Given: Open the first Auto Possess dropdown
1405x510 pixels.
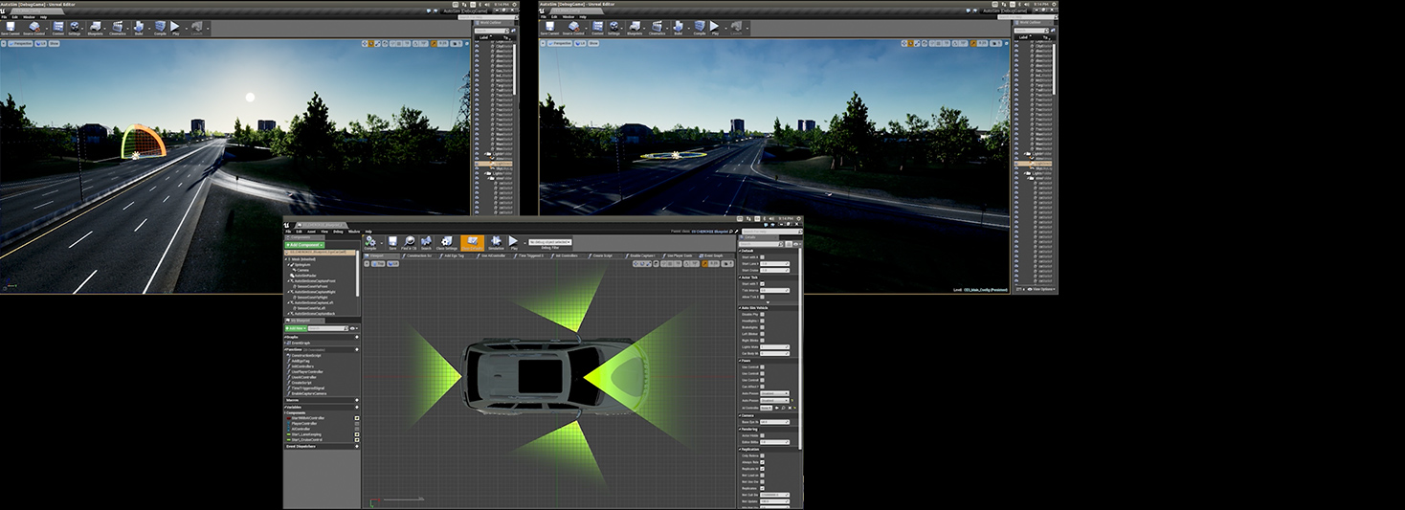Looking at the screenshot, I should click(x=774, y=393).
